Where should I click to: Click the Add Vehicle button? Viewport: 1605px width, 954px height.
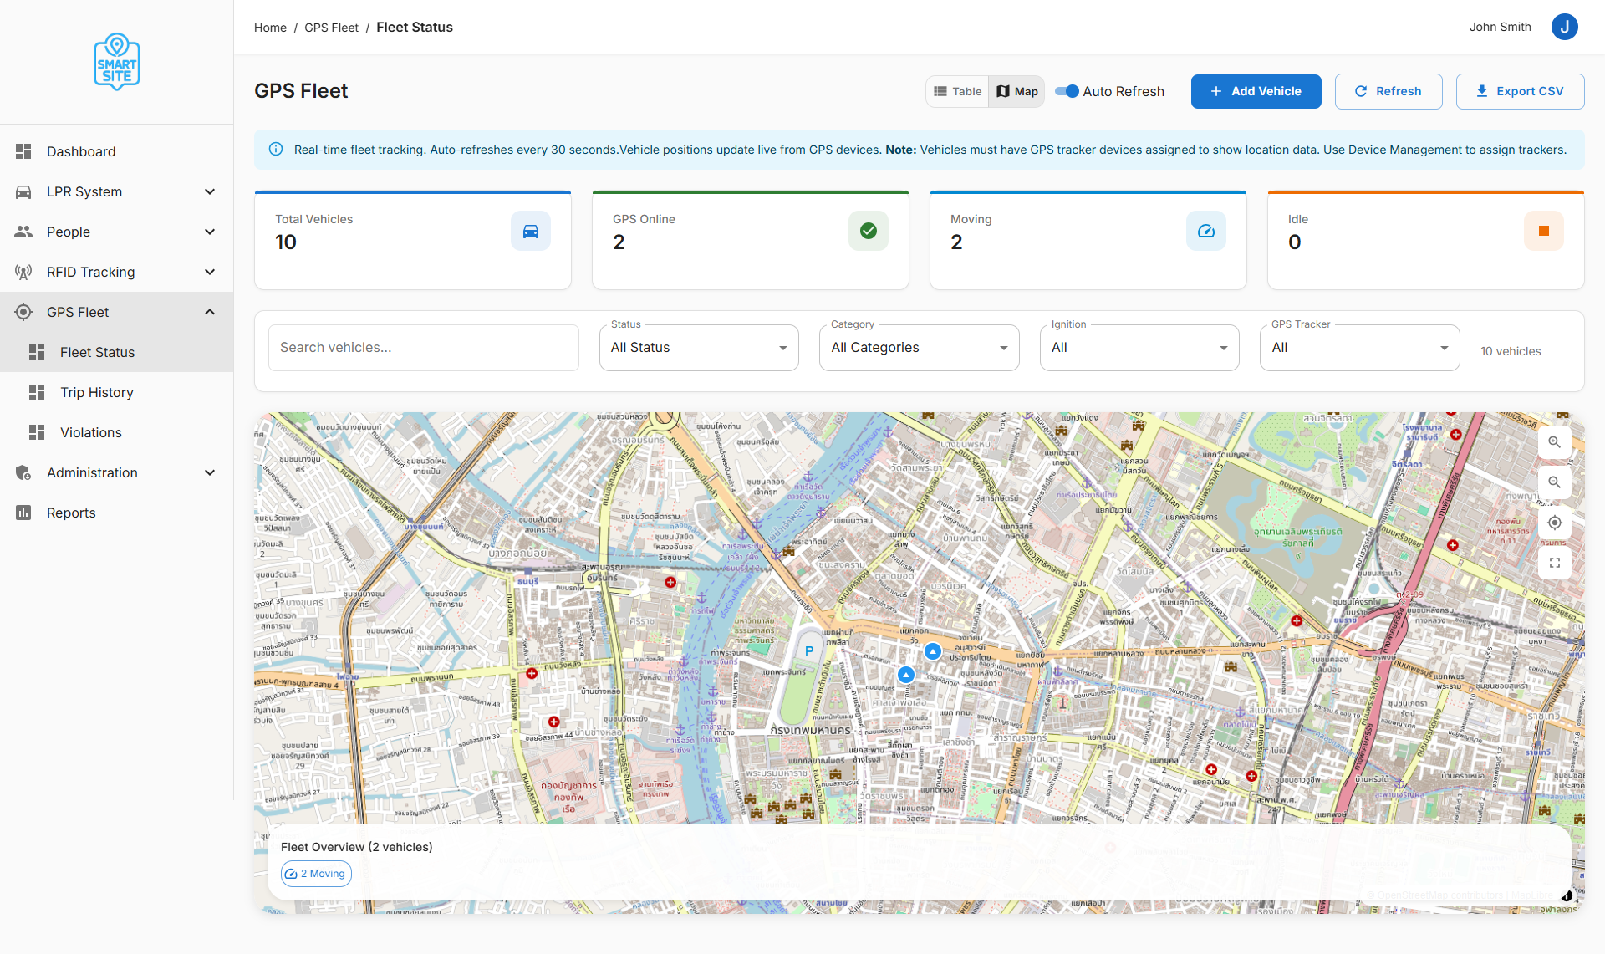coord(1256,91)
